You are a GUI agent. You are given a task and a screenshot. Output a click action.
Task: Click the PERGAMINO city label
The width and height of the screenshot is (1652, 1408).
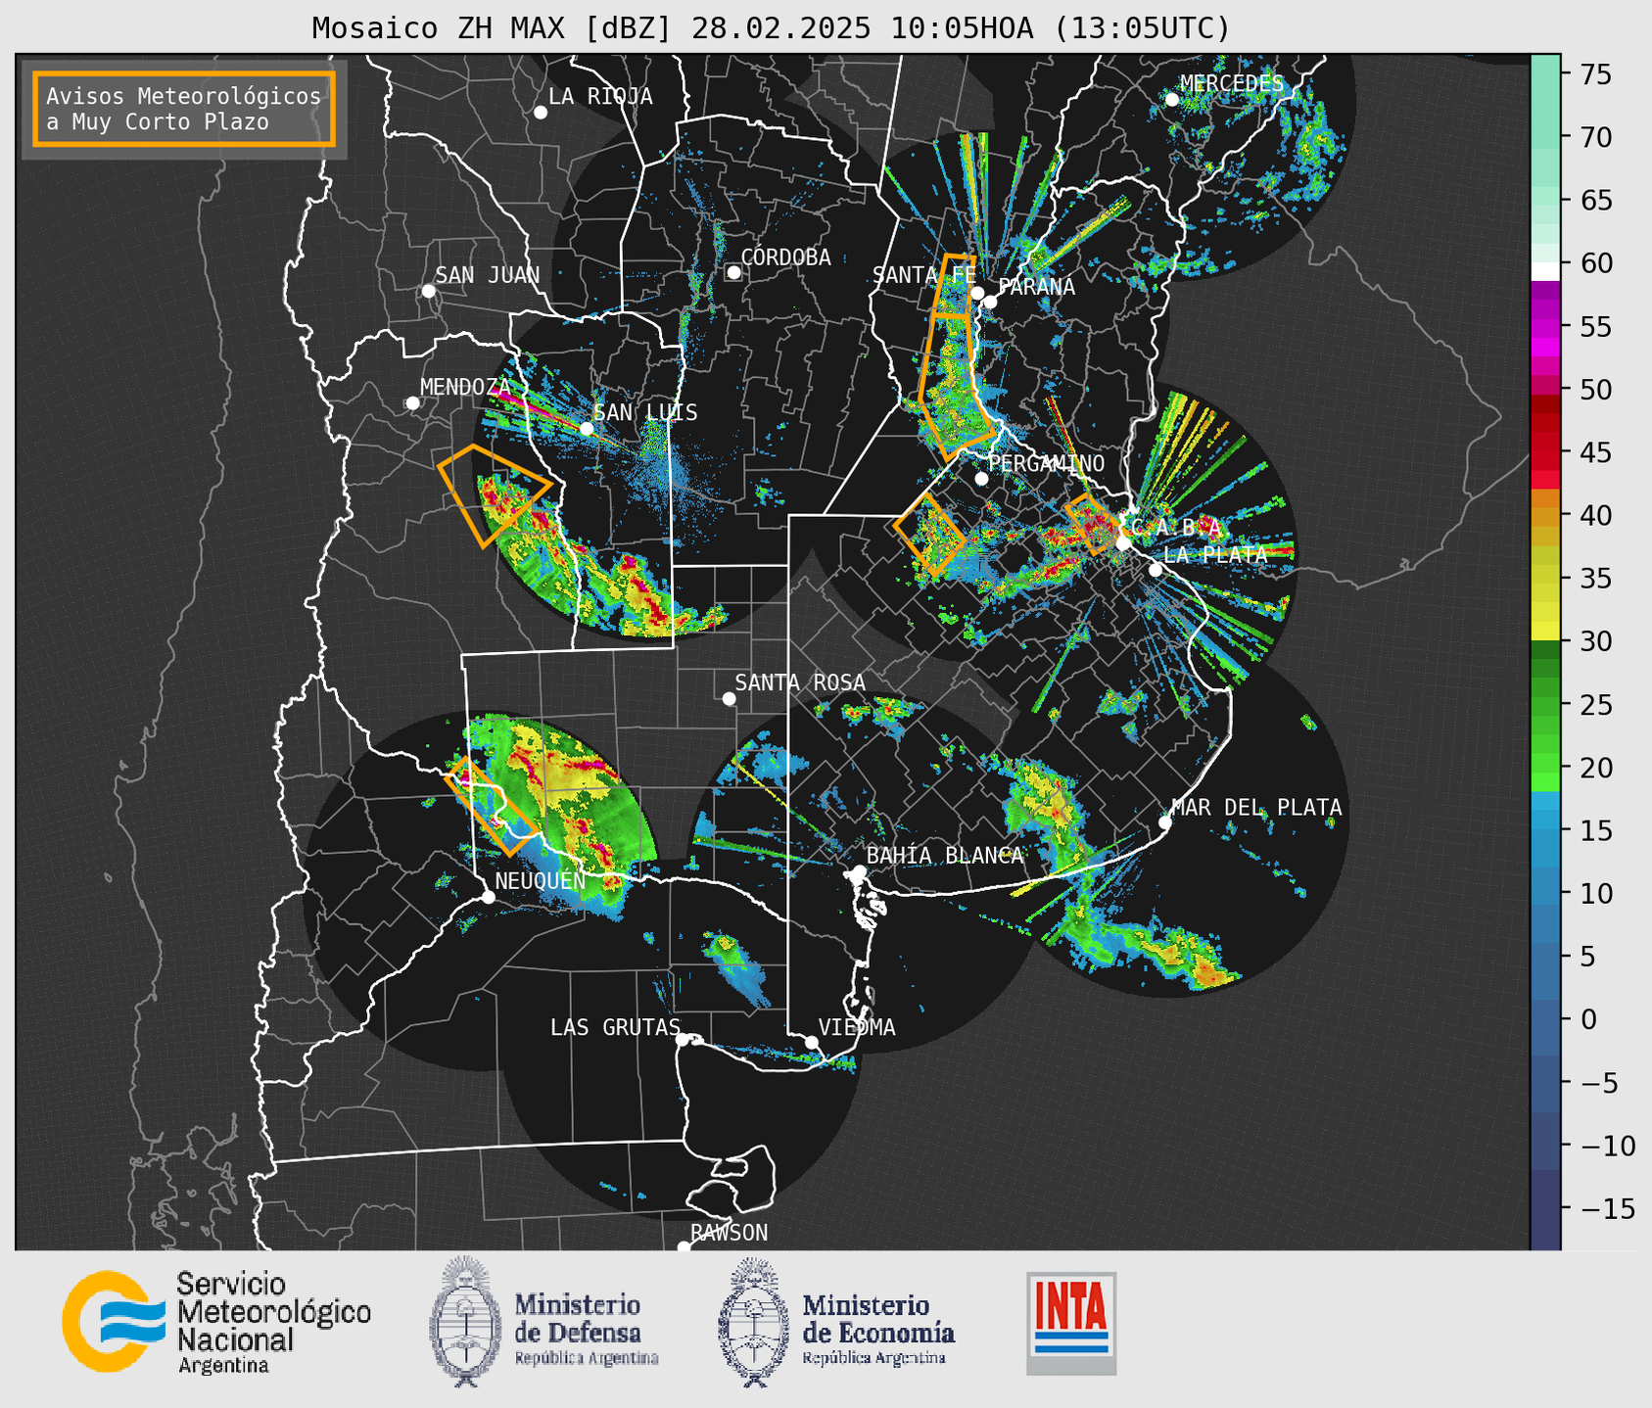coord(1046,463)
